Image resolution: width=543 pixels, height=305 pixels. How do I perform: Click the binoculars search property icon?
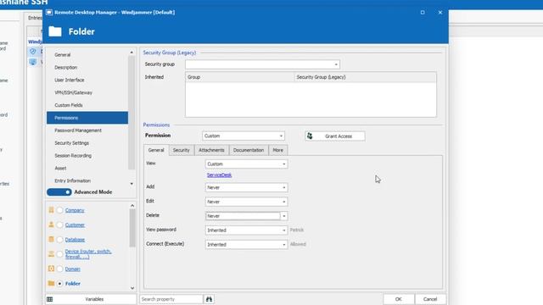click(x=209, y=299)
